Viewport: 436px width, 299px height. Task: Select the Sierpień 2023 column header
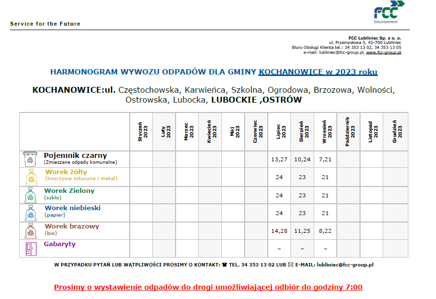click(x=302, y=132)
